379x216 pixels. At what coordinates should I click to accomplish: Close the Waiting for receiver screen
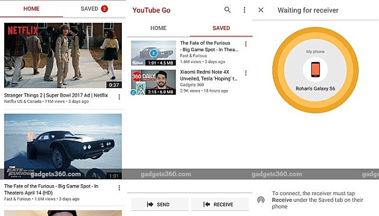(x=261, y=10)
